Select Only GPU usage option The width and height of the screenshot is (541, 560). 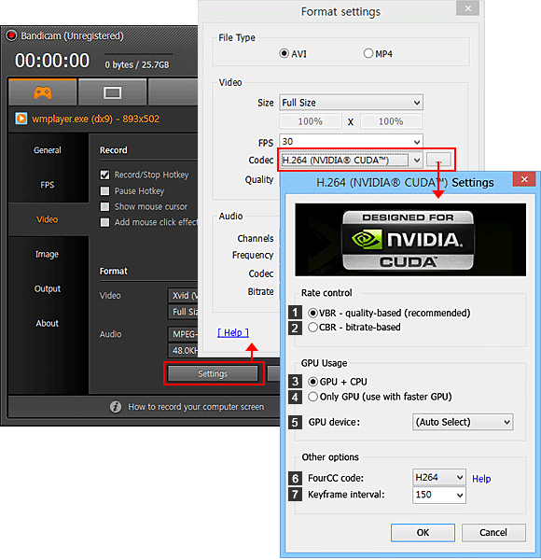313,397
